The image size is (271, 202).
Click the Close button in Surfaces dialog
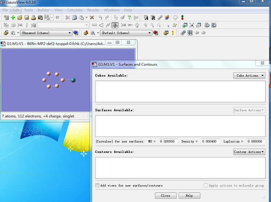(x=166, y=195)
